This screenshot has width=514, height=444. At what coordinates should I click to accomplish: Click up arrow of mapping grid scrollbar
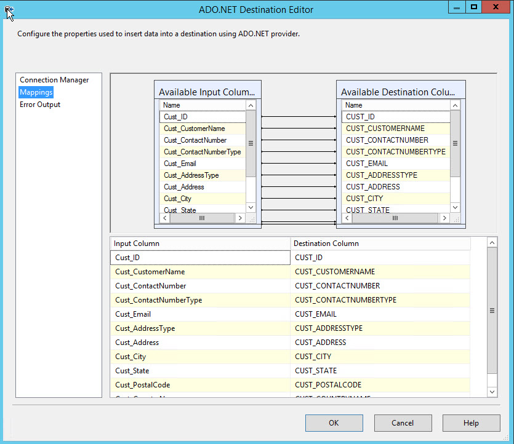click(492, 243)
